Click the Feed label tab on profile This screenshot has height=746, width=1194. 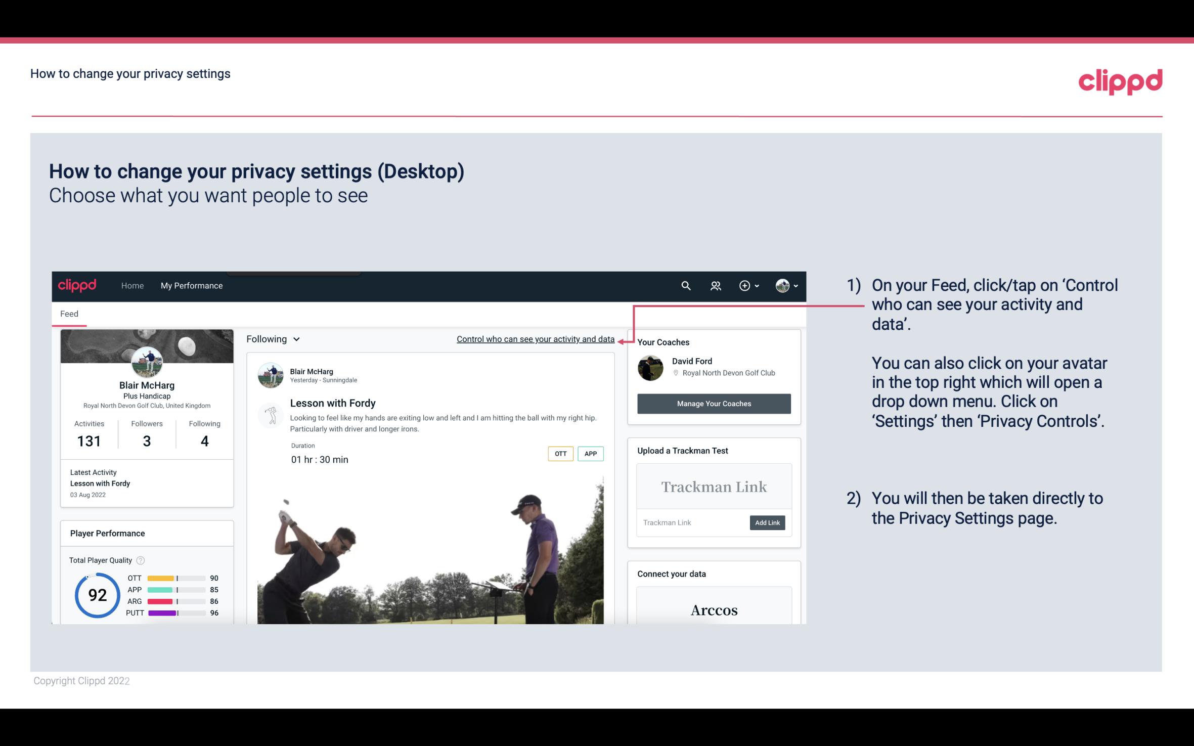click(69, 313)
